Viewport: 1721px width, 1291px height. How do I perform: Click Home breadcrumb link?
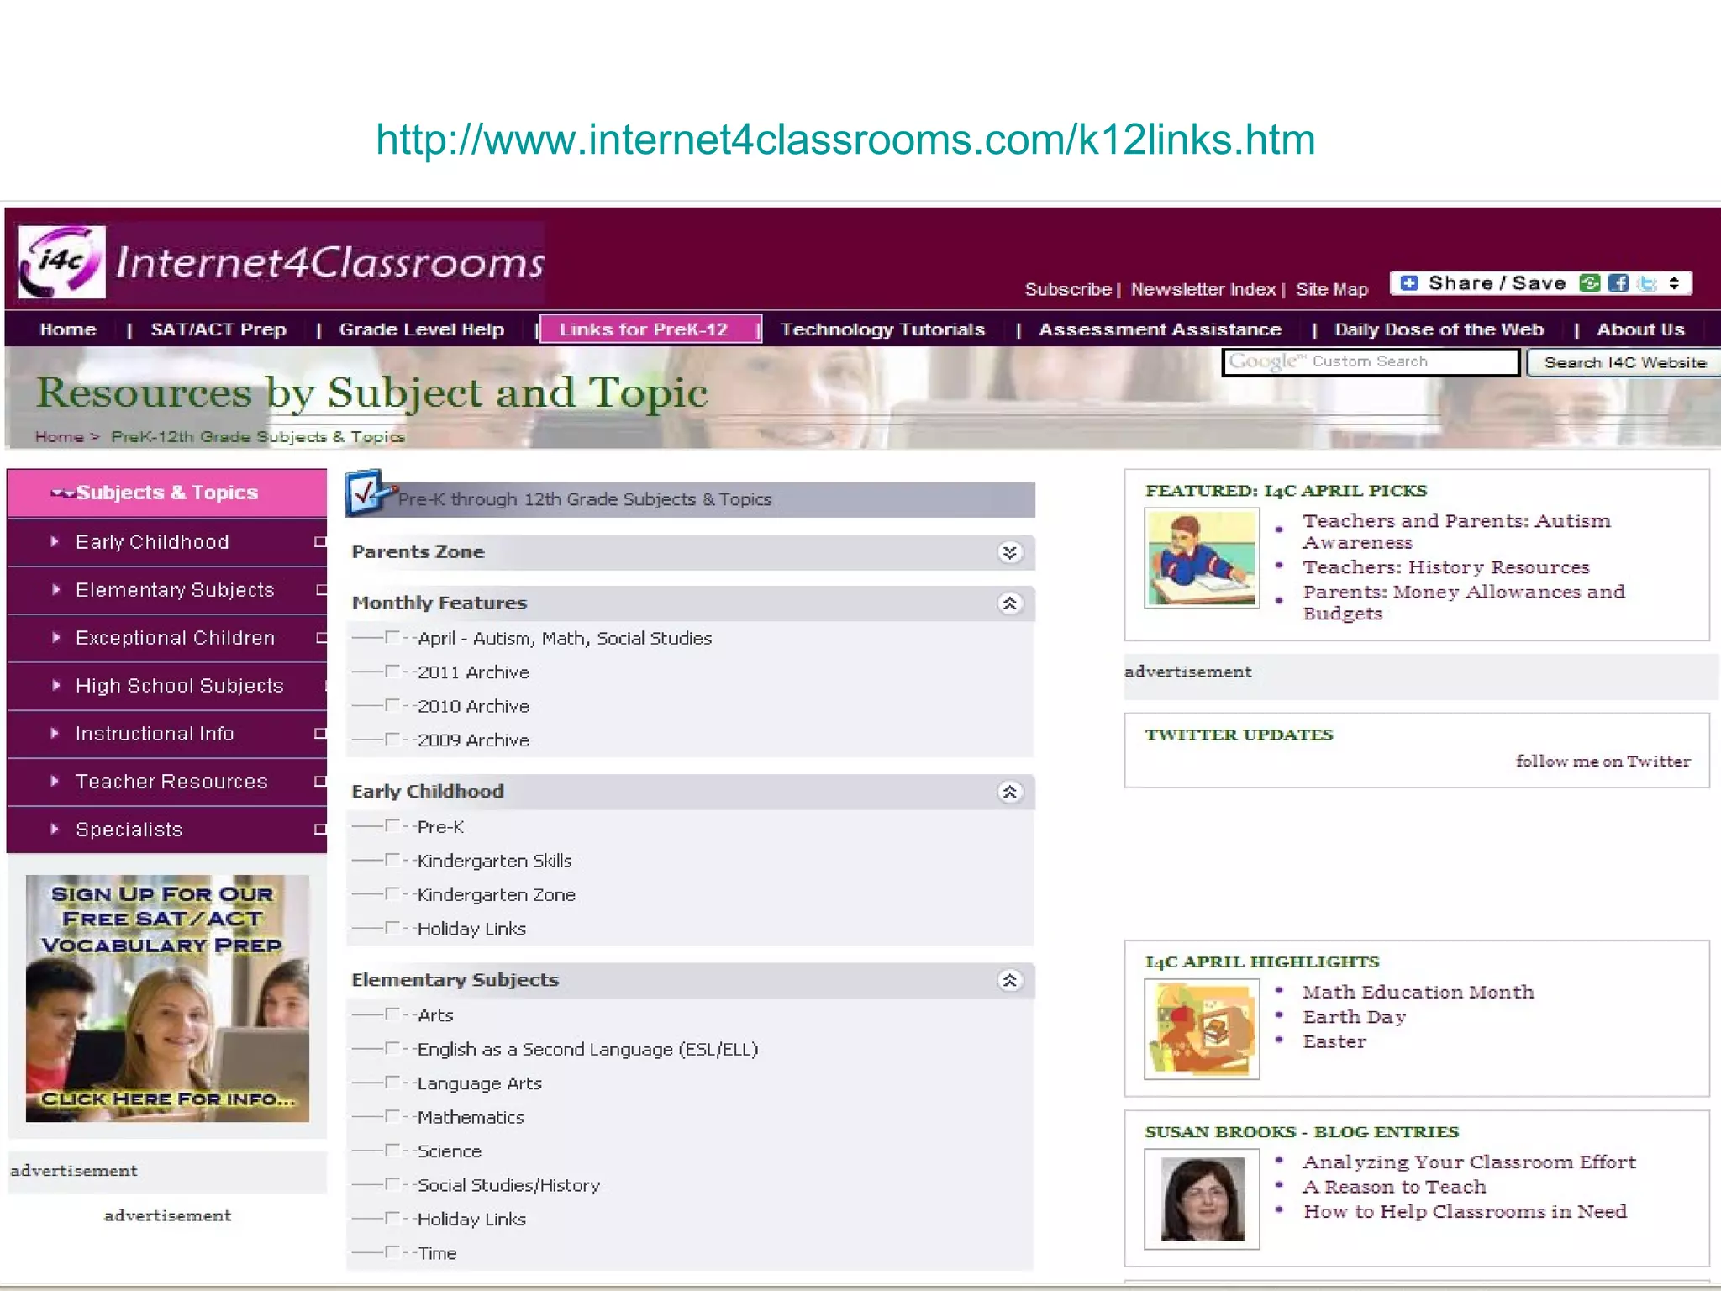(x=59, y=437)
